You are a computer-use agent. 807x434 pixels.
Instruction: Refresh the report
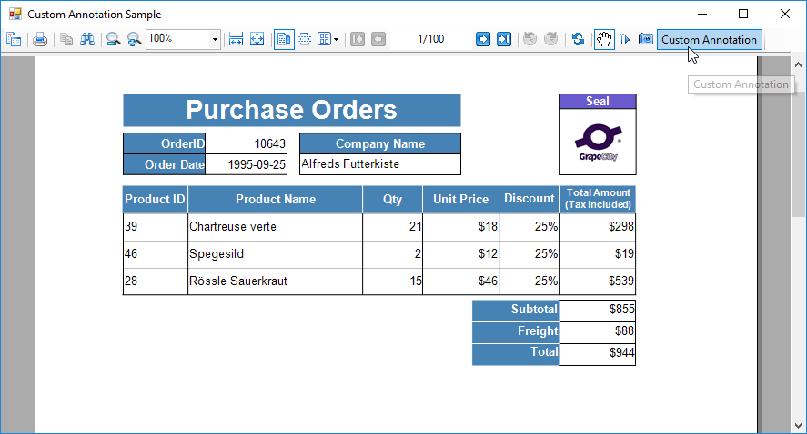(578, 39)
